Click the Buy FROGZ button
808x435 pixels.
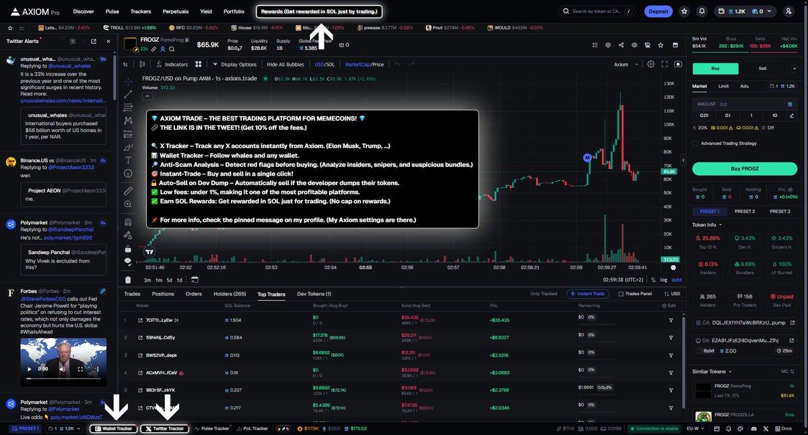coord(745,169)
